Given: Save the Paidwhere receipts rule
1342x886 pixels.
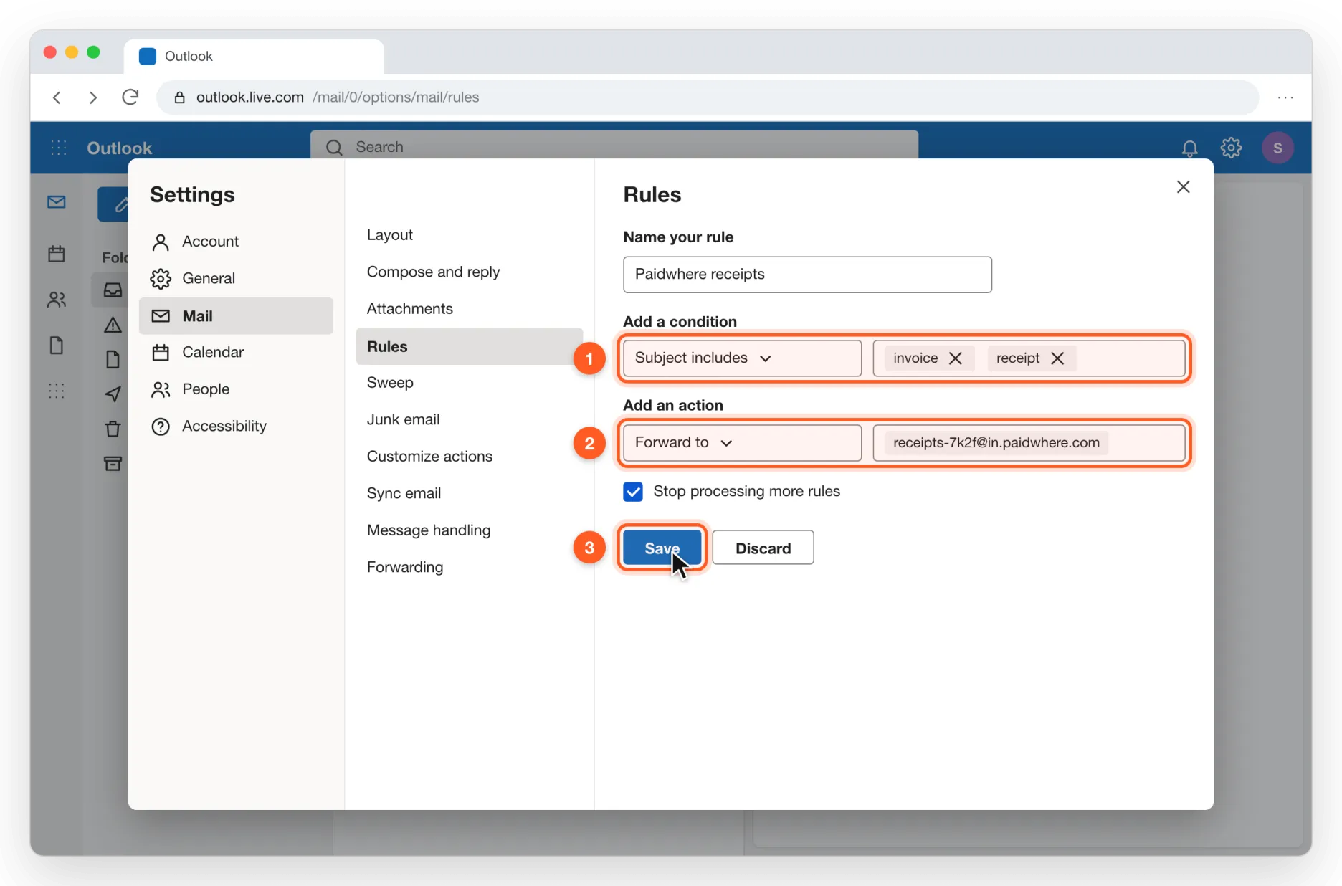Looking at the screenshot, I should pos(662,548).
